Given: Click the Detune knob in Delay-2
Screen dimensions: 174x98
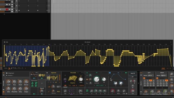Looking at the screenshot, I should [x=172, y=74].
